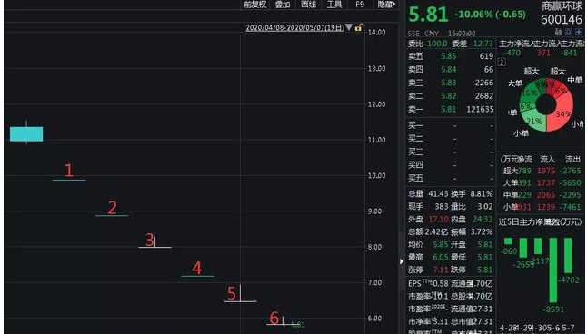Expand the date range dropdown triangle
Screen dimensions: 587x334
pyautogui.click(x=349, y=27)
